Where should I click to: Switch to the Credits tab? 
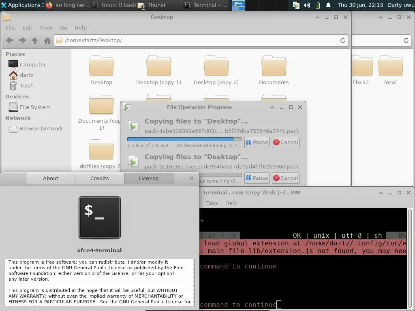tap(100, 178)
